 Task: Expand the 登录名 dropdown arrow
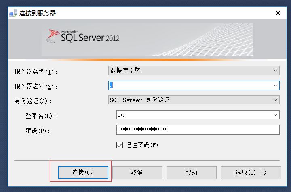click(x=276, y=115)
